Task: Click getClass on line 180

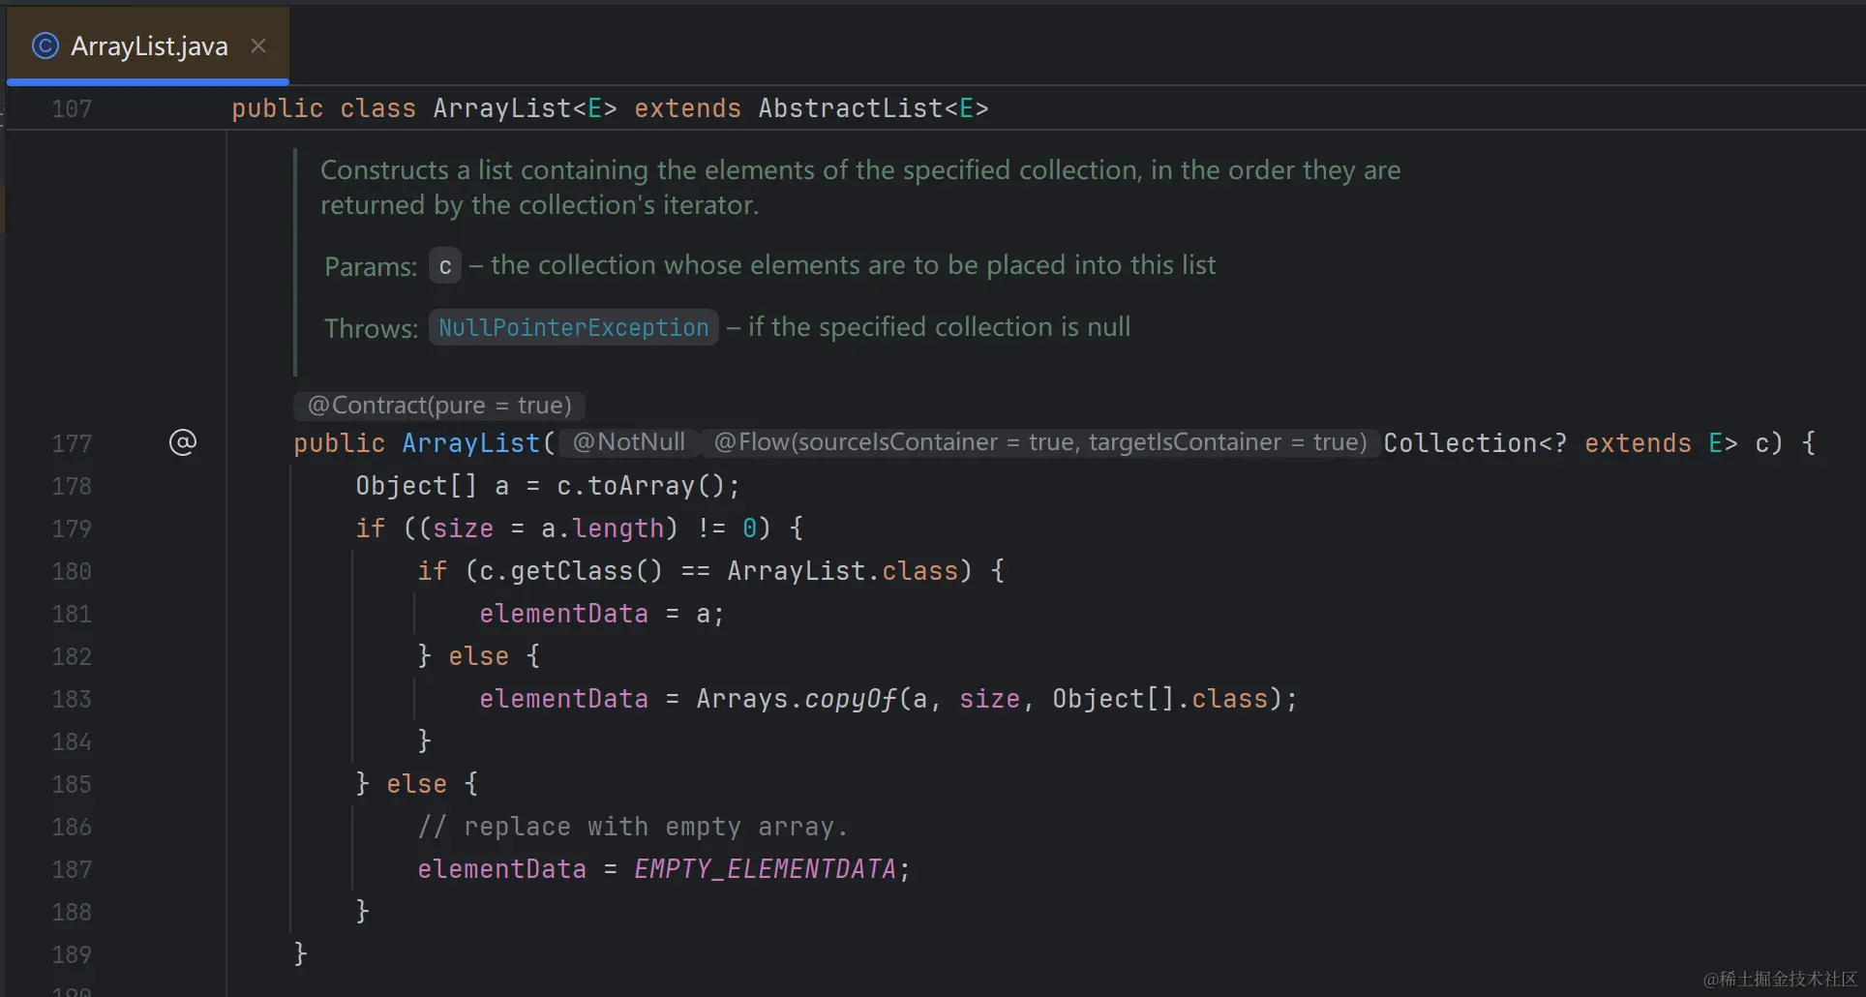Action: pos(571,571)
